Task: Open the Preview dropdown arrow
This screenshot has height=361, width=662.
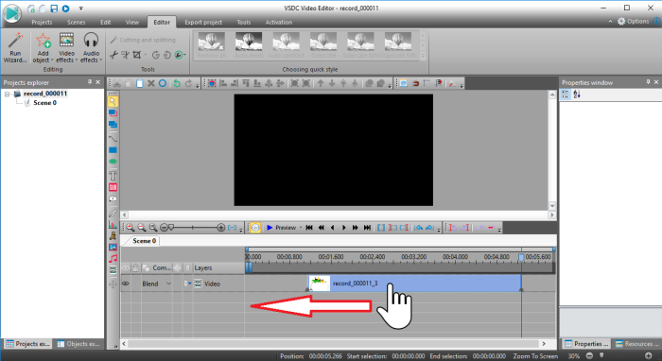Action: [301, 228]
